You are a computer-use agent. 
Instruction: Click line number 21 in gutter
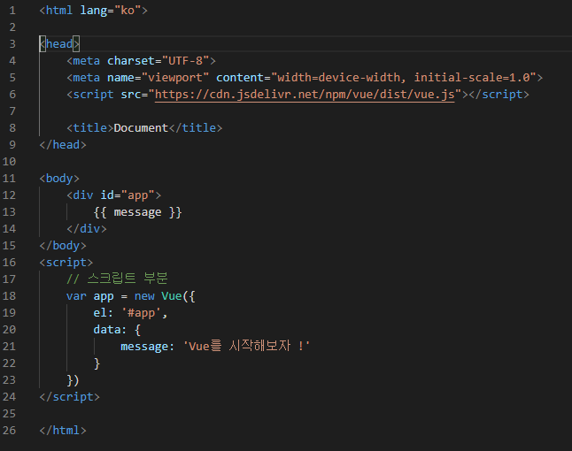tap(9, 346)
